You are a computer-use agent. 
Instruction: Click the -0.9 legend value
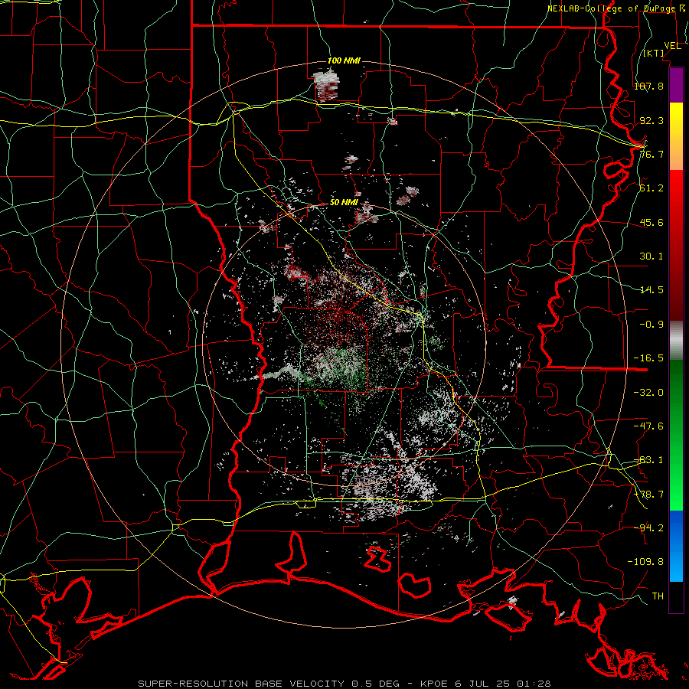coord(651,325)
